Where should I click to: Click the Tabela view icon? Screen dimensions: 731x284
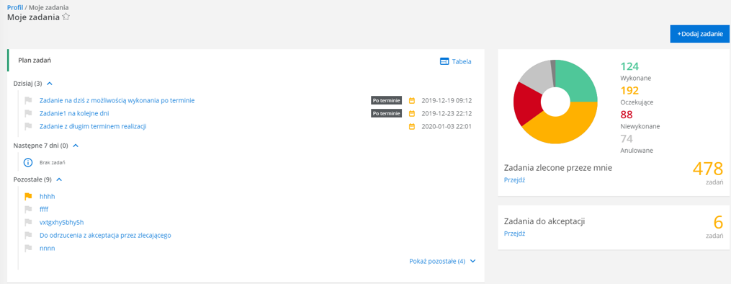coord(444,61)
